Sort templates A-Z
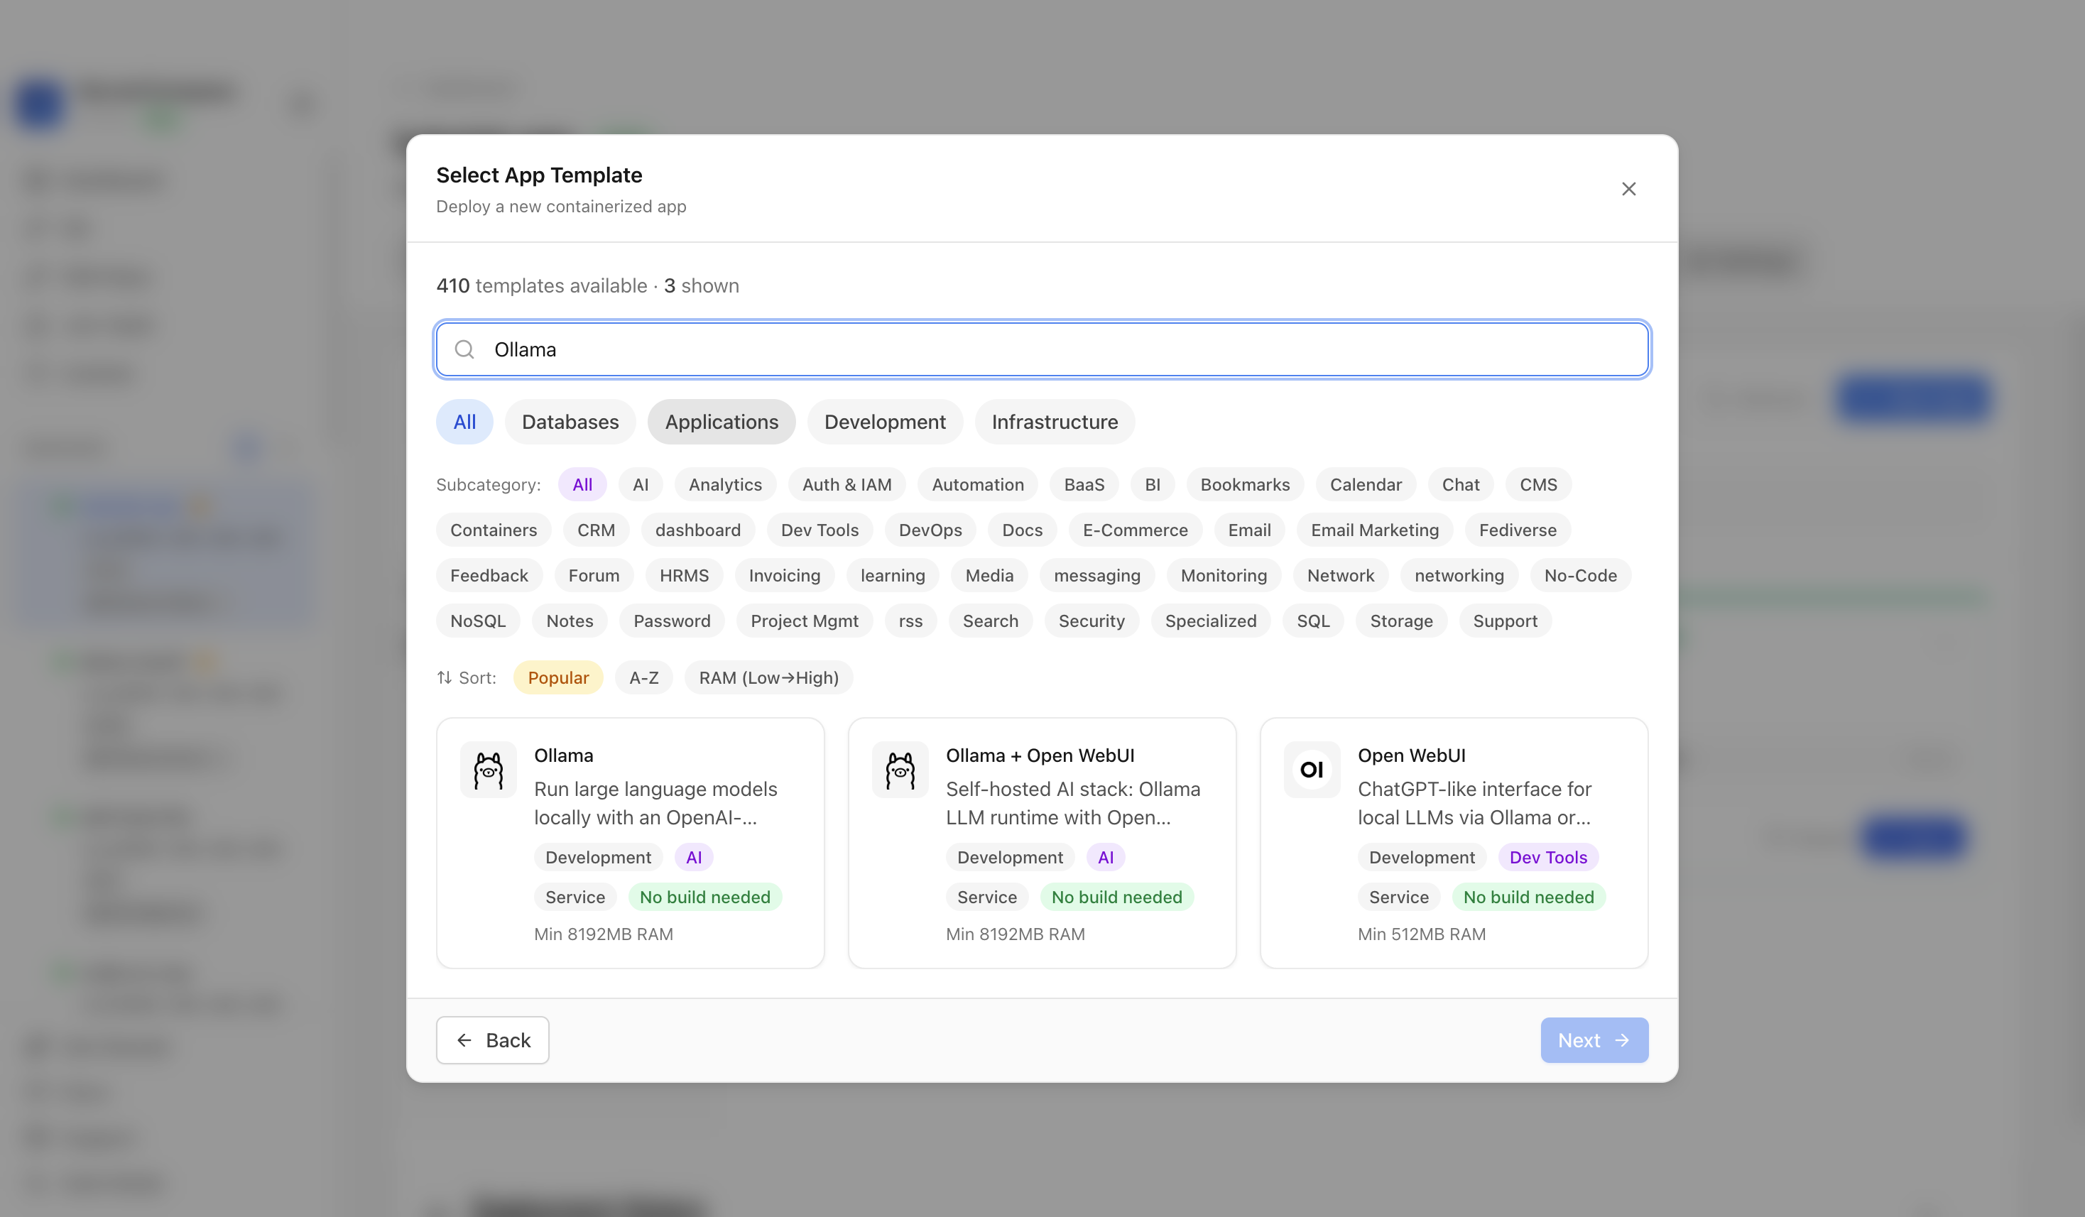The height and width of the screenshot is (1217, 2085). (643, 678)
